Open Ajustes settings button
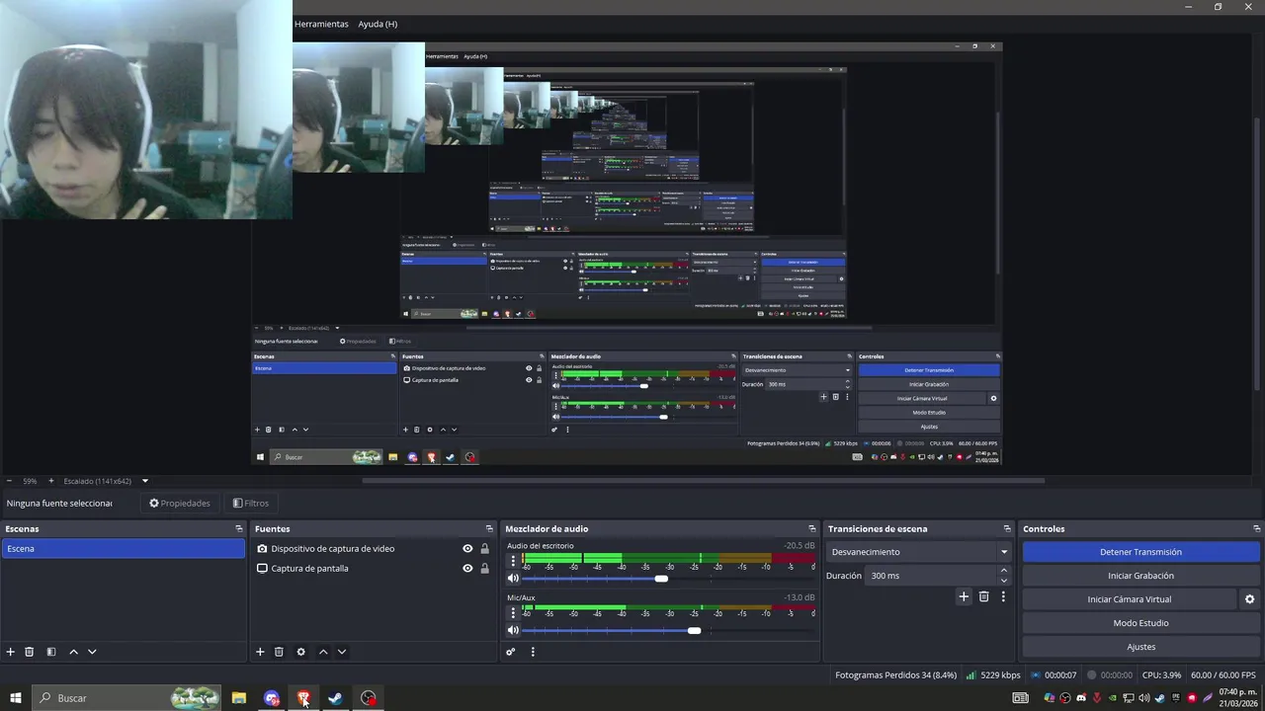The width and height of the screenshot is (1265, 711). (1140, 647)
